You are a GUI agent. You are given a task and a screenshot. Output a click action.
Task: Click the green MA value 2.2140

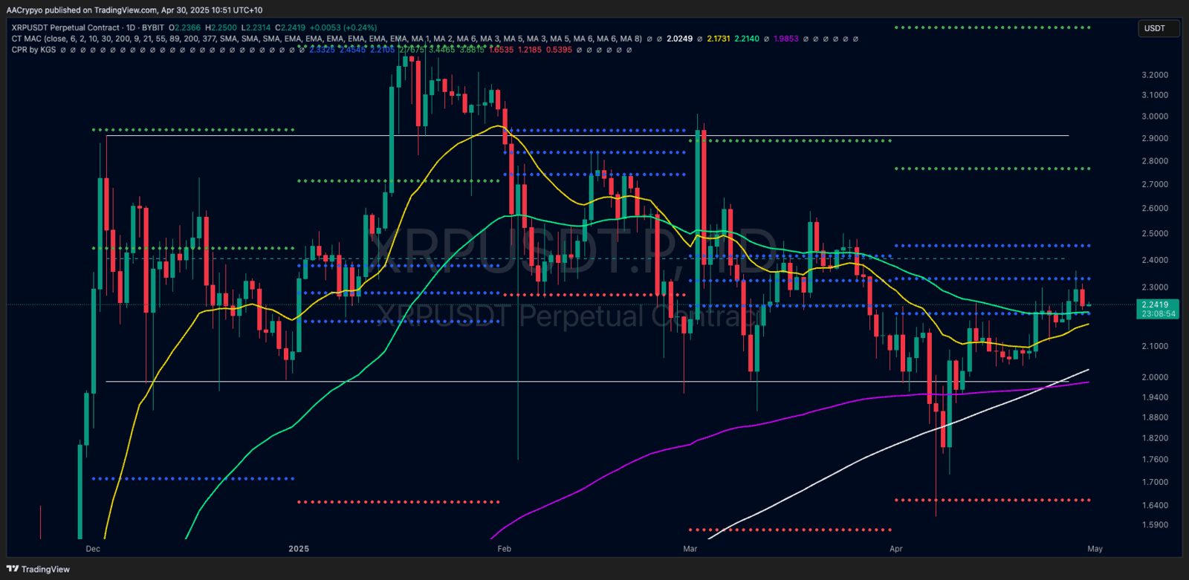747,39
